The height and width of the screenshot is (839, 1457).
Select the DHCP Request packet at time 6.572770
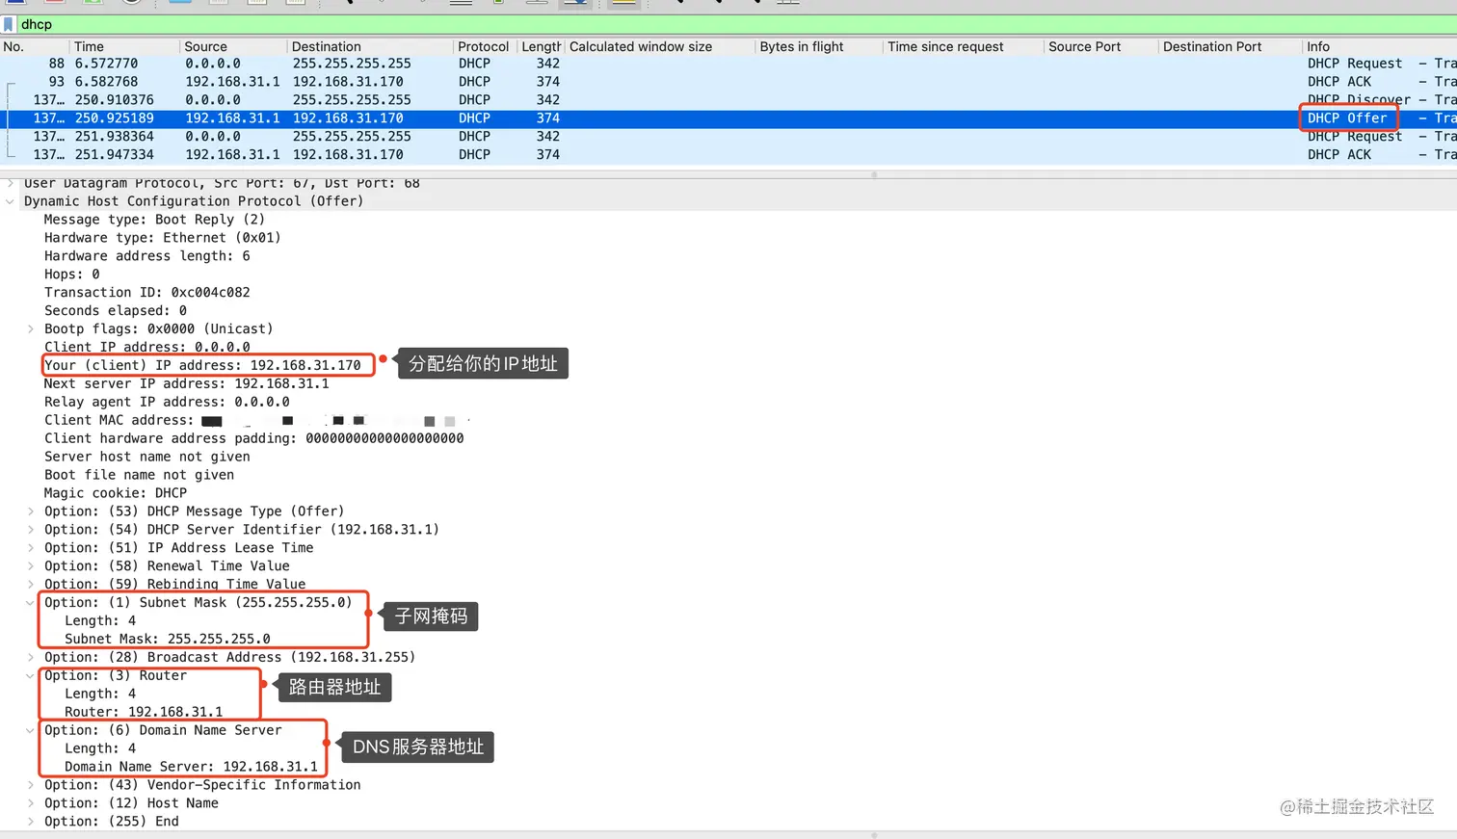(x=728, y=64)
